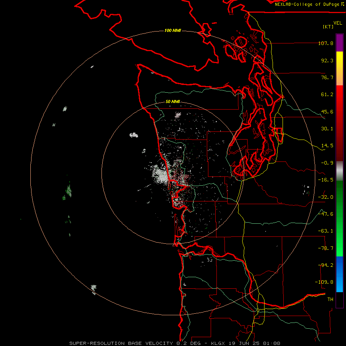Screen dimensions: 346x346
Task: Click the Super-Resolution Base Velocity caption
Action: (175, 343)
